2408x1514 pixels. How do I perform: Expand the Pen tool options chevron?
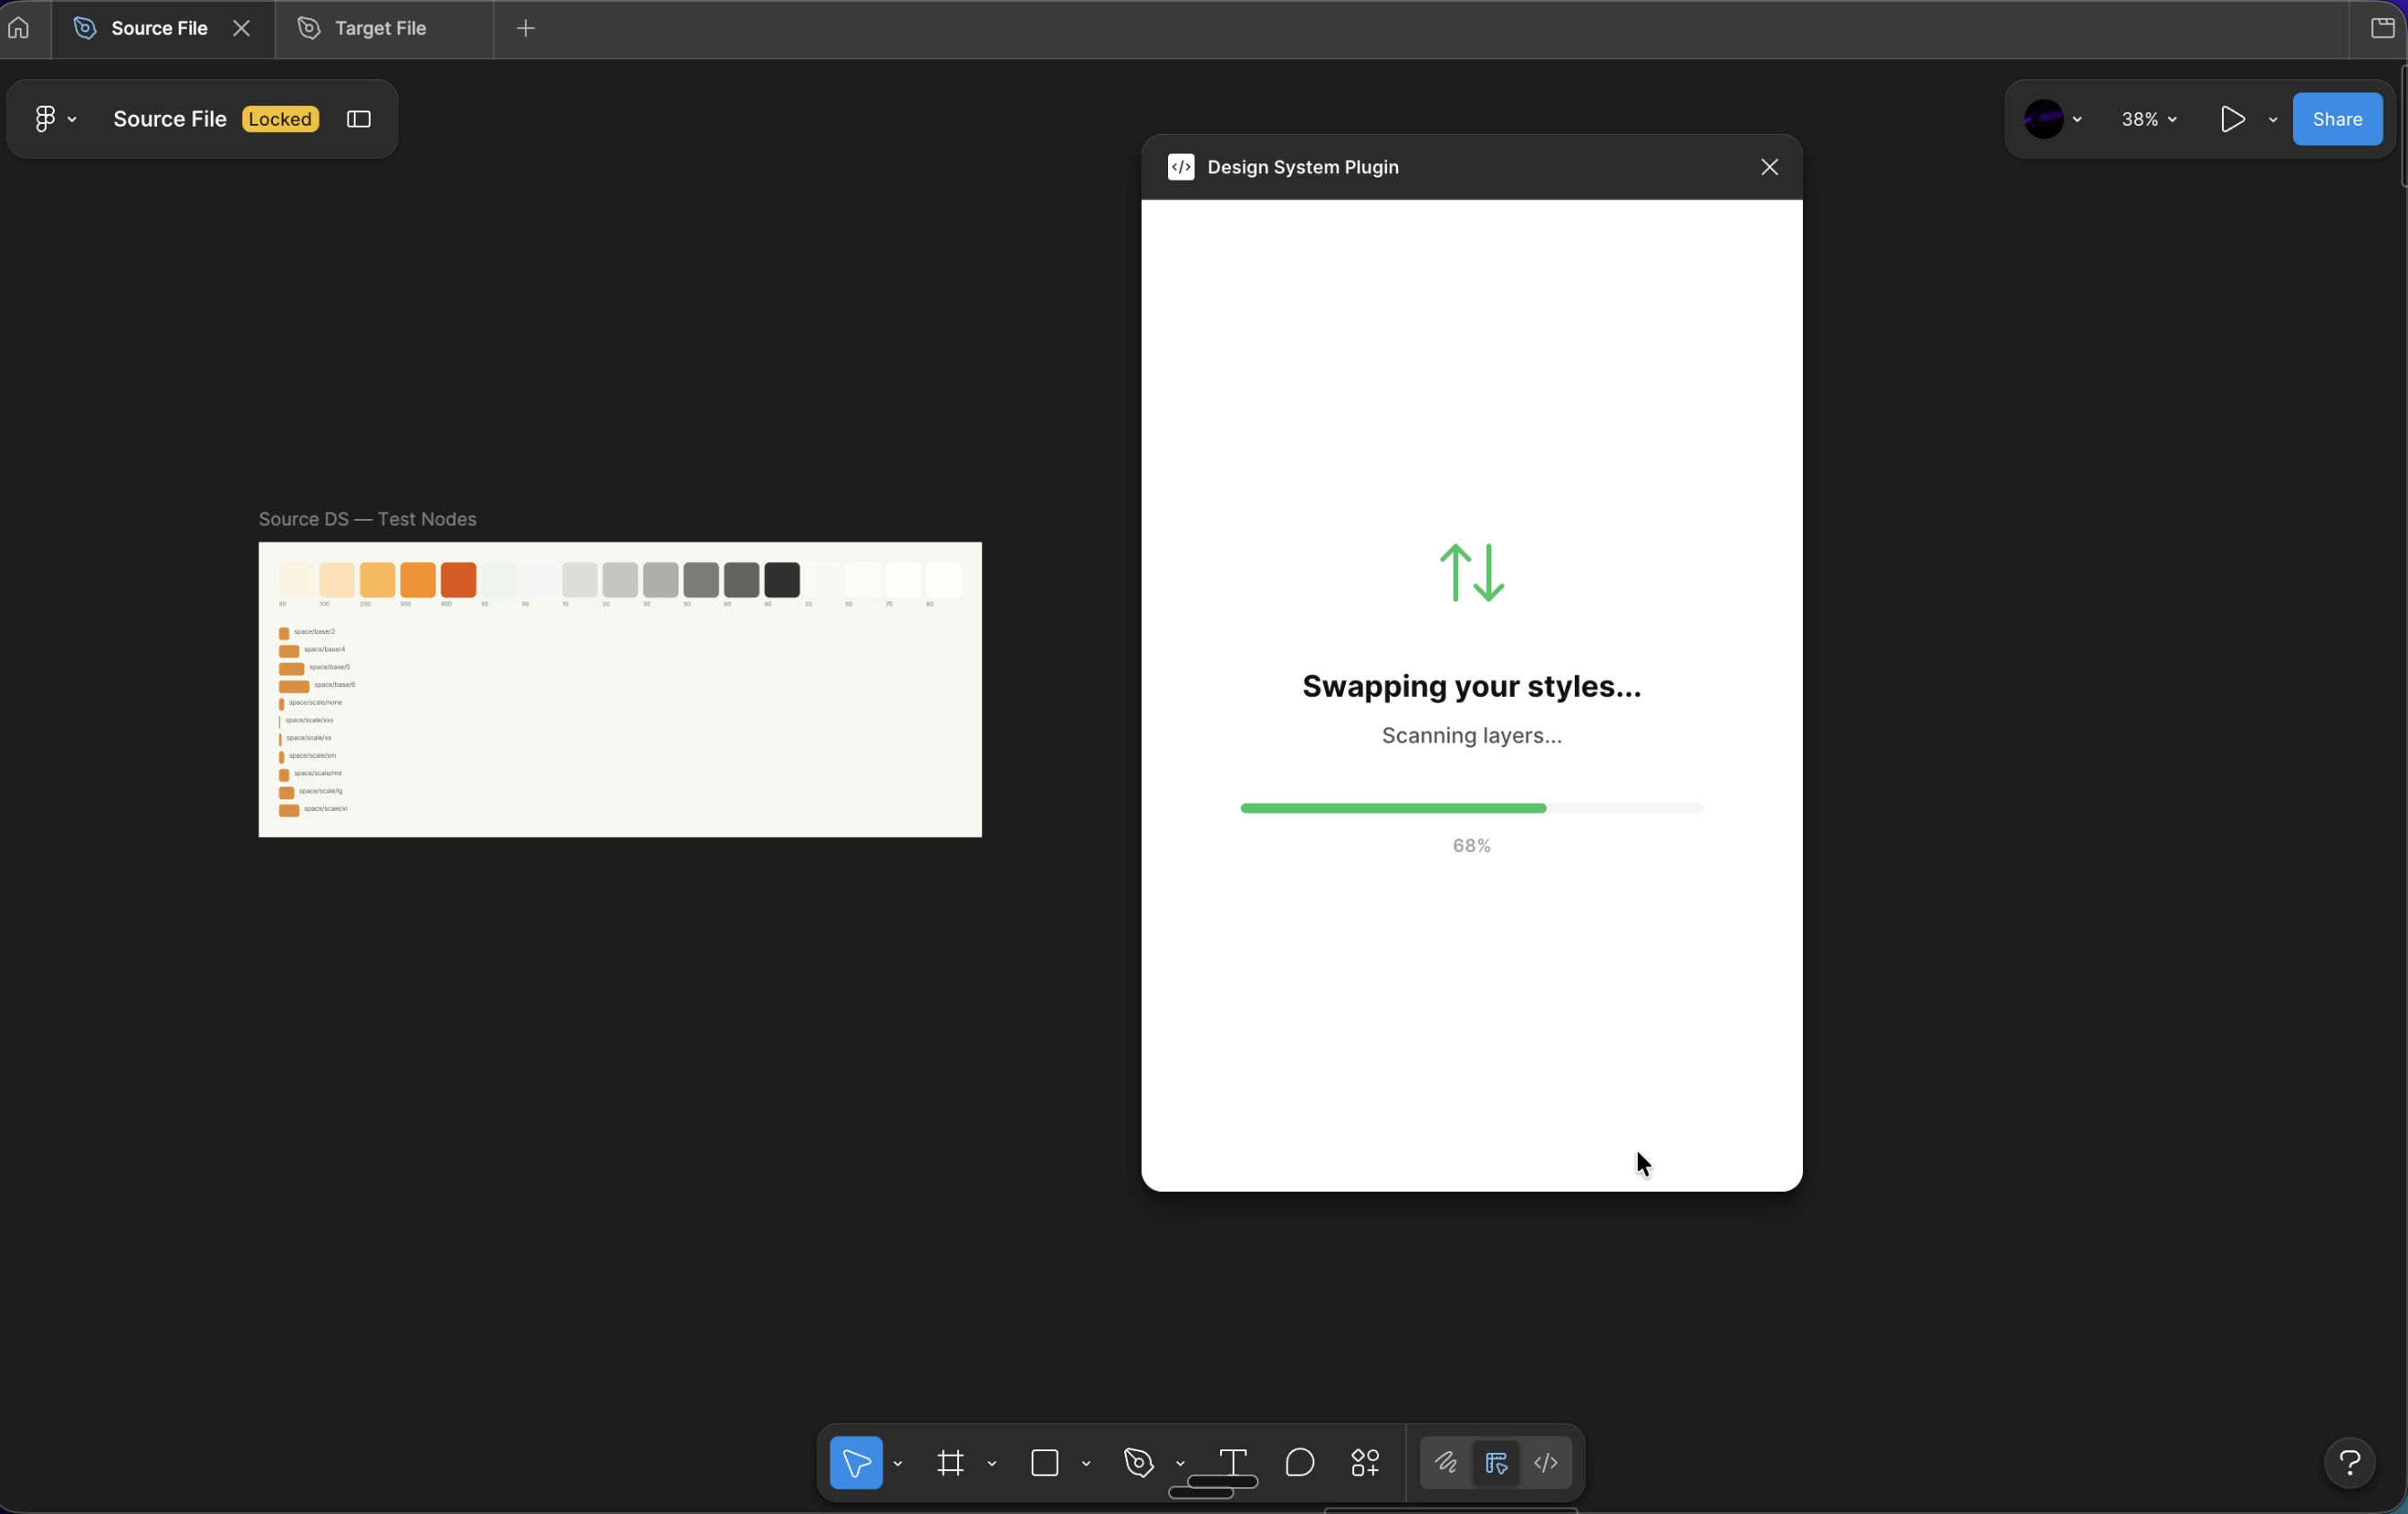coord(1180,1464)
